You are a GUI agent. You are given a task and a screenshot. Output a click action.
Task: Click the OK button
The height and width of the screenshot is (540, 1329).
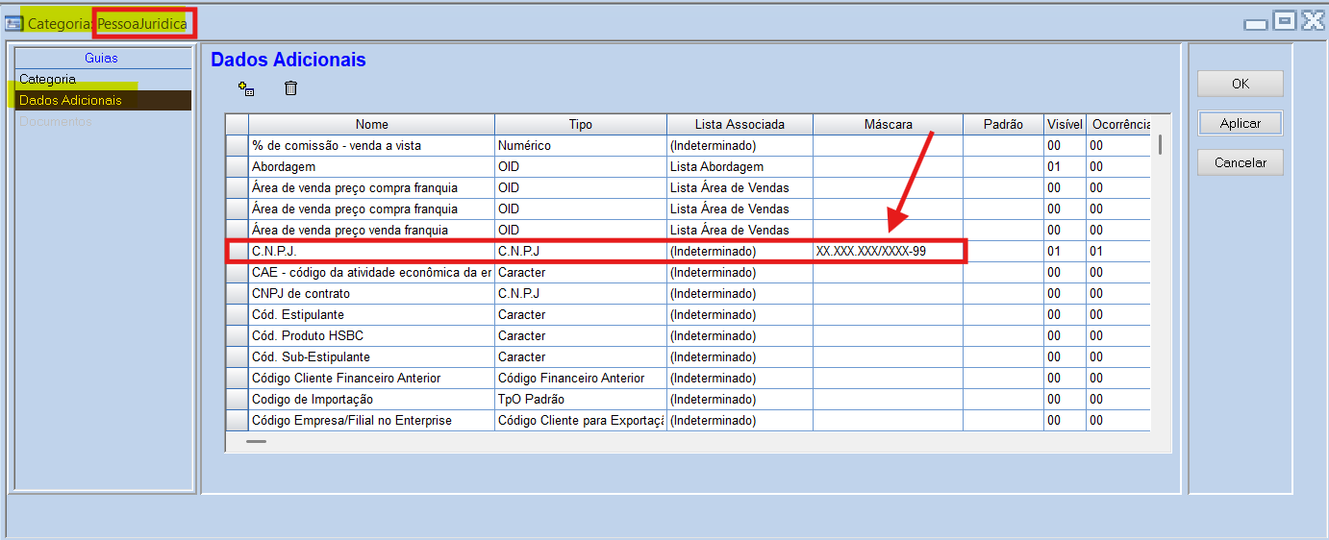click(1241, 84)
